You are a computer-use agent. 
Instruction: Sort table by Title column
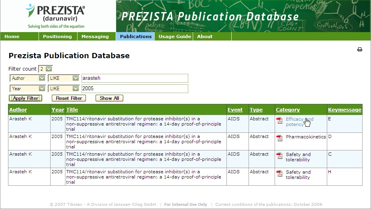click(72, 110)
